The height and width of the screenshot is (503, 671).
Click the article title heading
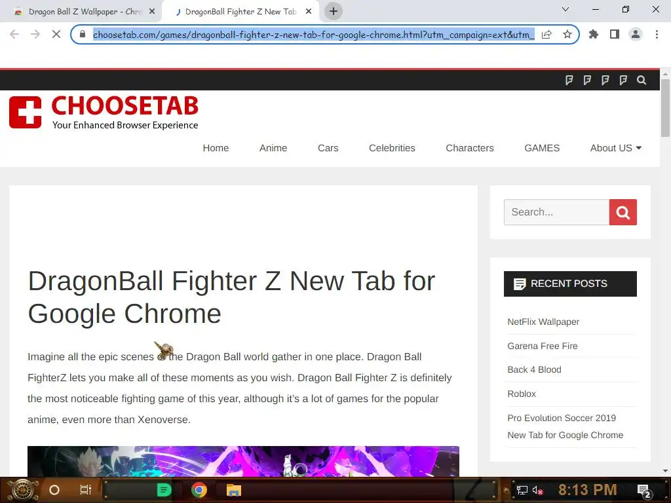[x=231, y=297]
